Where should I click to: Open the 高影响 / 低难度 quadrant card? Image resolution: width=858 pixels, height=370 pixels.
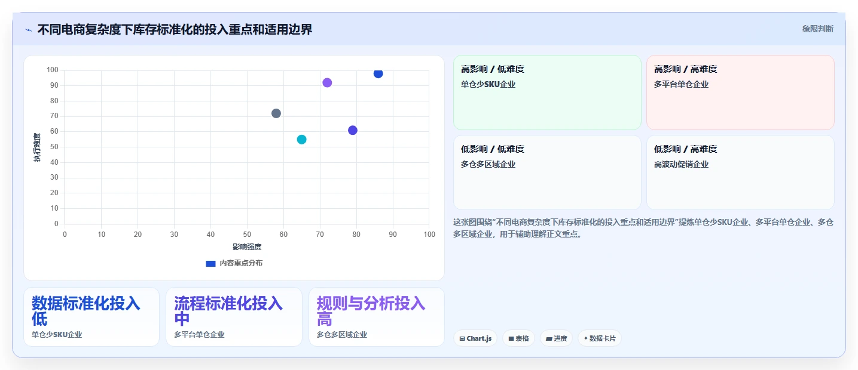point(547,92)
